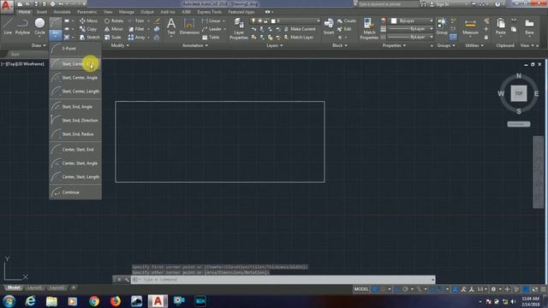Click the Copy tool icon

pyautogui.click(x=82, y=29)
